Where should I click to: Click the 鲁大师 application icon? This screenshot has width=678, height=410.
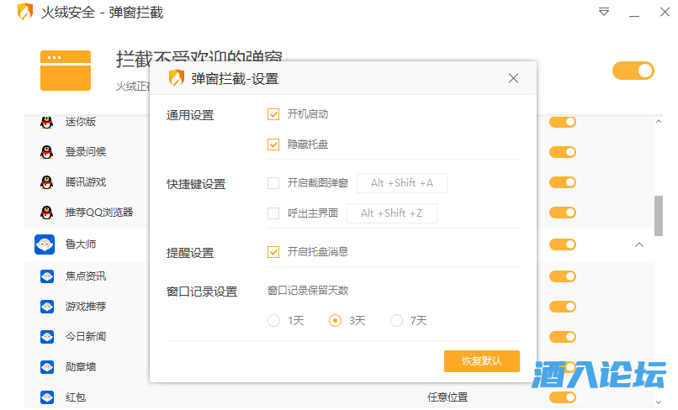point(45,244)
